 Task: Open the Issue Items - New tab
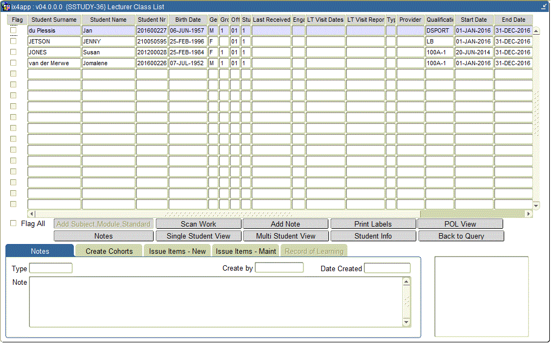pos(177,251)
